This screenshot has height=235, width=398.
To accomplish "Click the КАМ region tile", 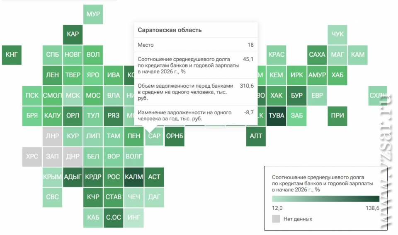I will [358, 55].
